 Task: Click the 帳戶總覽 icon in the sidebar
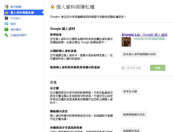(x=6, y=7)
